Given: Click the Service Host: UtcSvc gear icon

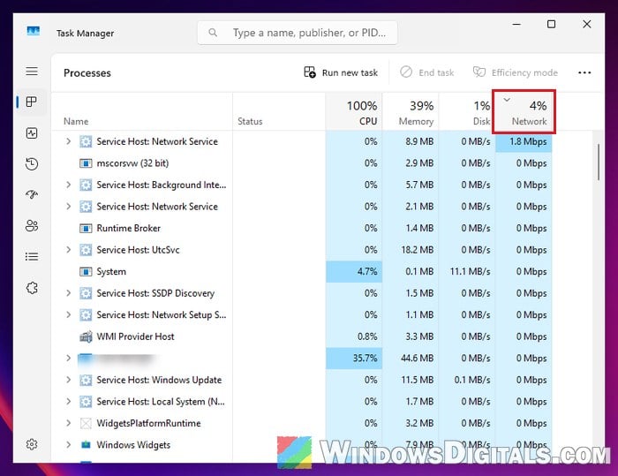Looking at the screenshot, I should [x=86, y=250].
